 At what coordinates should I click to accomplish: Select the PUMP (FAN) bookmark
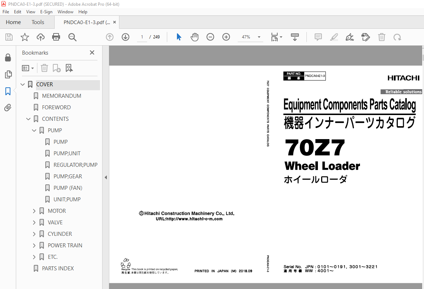pos(68,188)
